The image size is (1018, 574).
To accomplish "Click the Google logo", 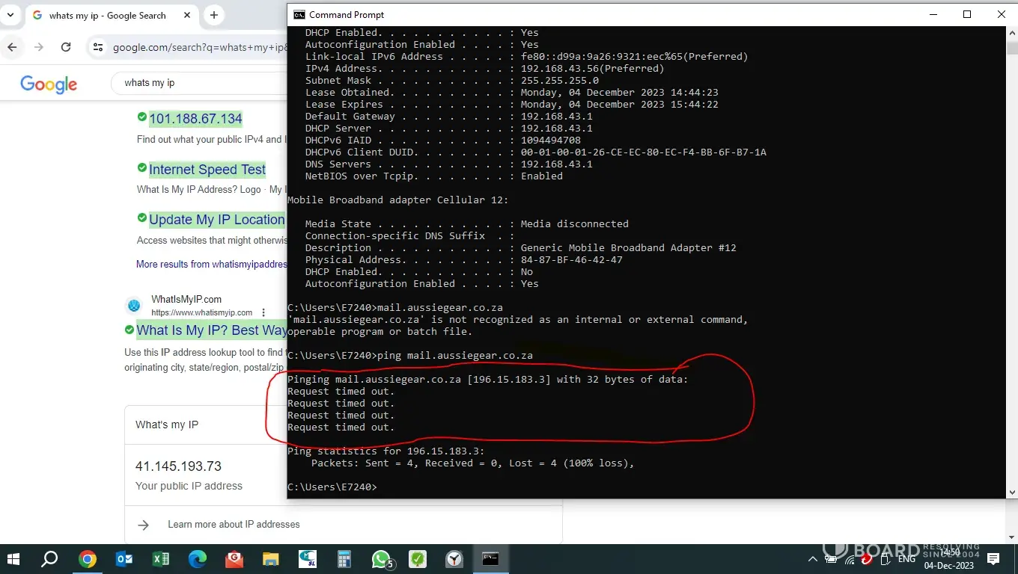I will [x=49, y=84].
